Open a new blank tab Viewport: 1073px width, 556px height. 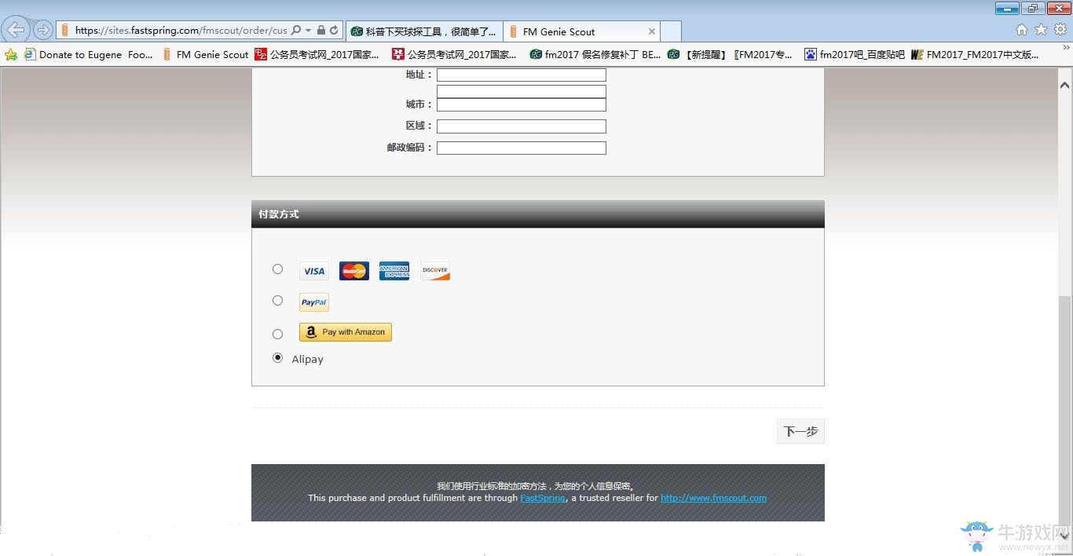(x=671, y=31)
